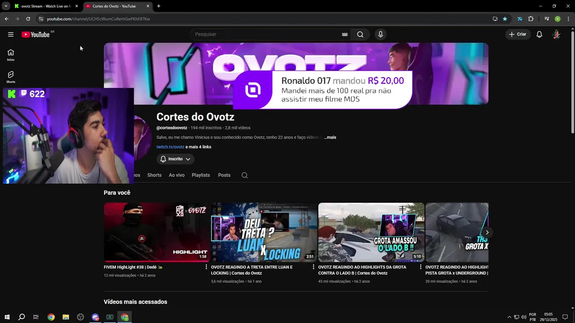Open the Playlists tab
575x323 pixels.
(x=201, y=175)
